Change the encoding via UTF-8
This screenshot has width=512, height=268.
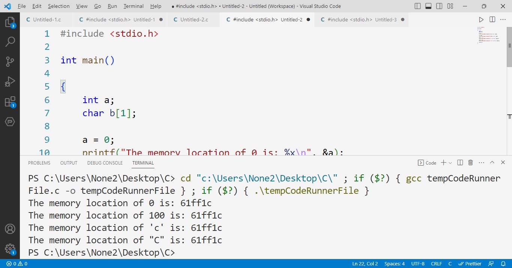click(x=418, y=264)
